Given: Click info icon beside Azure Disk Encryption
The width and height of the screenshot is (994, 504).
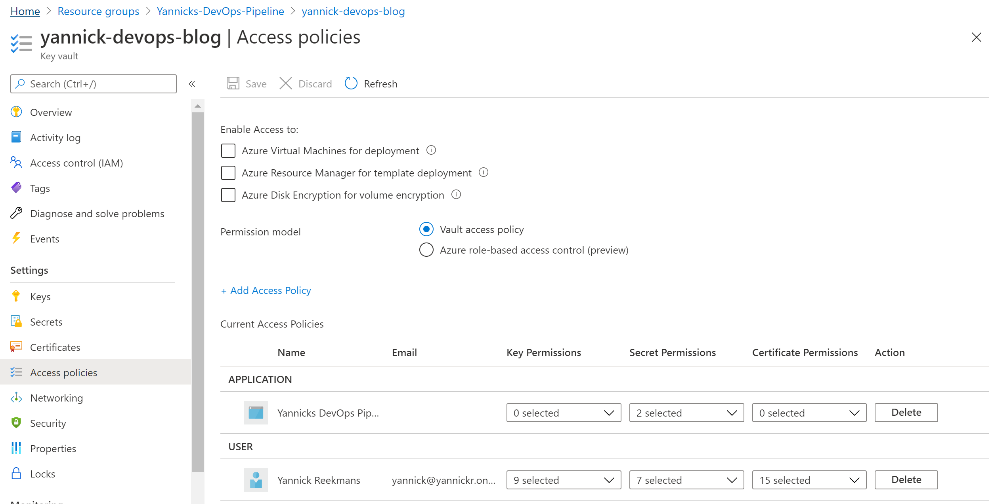Looking at the screenshot, I should [456, 195].
